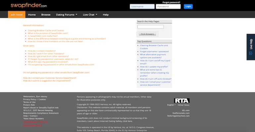Screen dimensions: 255x132
Task: Open the English language selector
Action: pyautogui.click(x=172, y=105)
